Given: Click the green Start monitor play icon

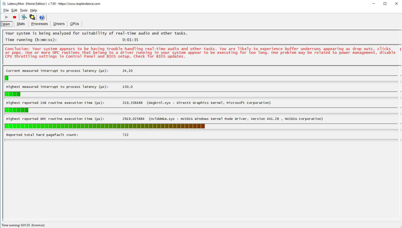Looking at the screenshot, I should click(x=7, y=17).
